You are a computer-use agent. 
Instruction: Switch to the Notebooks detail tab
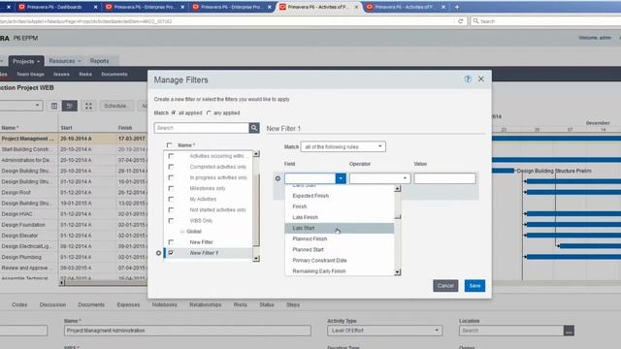pyautogui.click(x=164, y=304)
